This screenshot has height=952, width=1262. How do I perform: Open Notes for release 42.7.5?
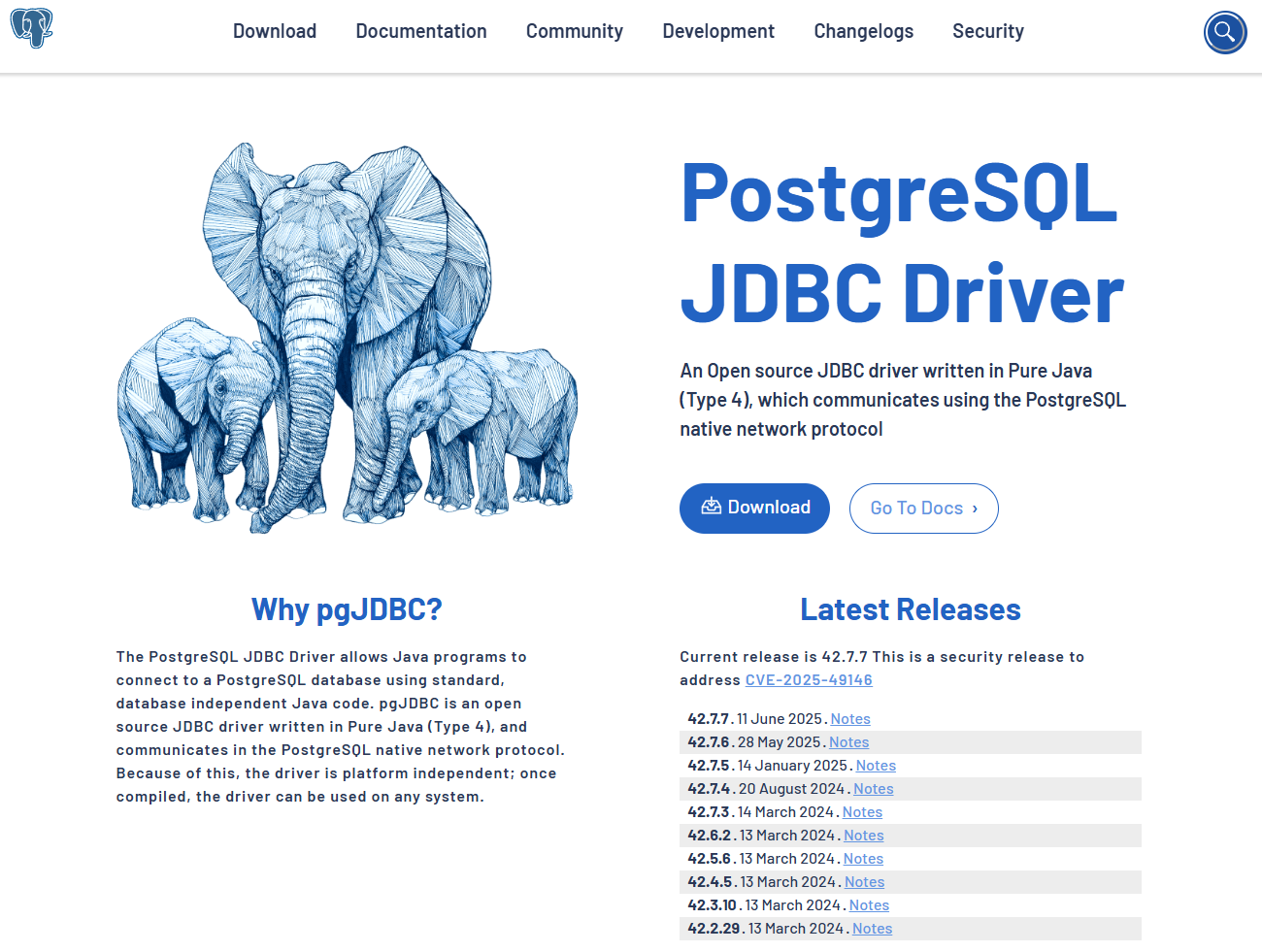pyautogui.click(x=876, y=766)
